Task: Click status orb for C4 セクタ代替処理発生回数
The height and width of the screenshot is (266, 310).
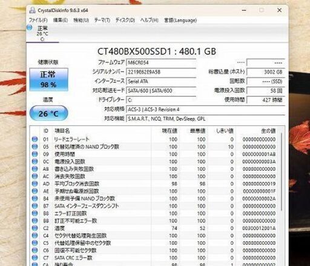Action: pyautogui.click(x=35, y=236)
